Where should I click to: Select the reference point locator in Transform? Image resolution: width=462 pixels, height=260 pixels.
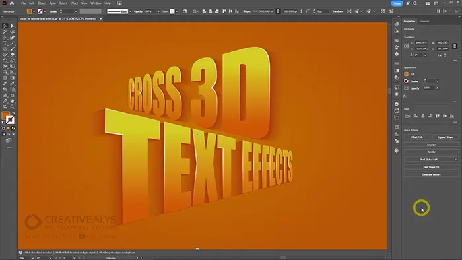(407, 46)
